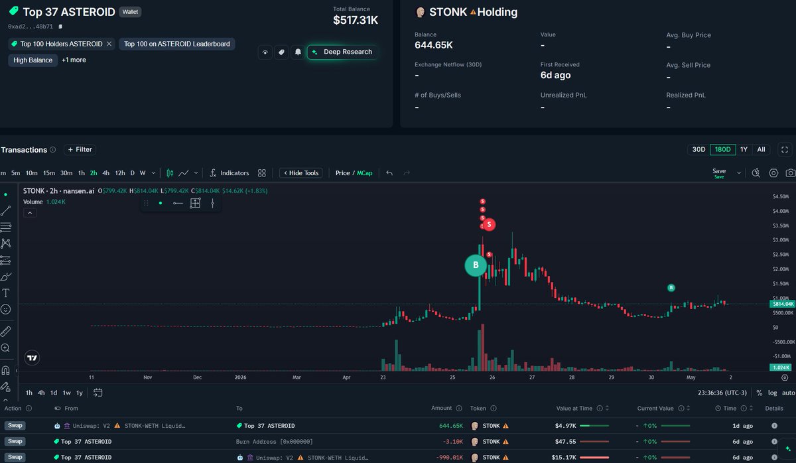Select the All range
The width and height of the screenshot is (796, 463).
[761, 150]
